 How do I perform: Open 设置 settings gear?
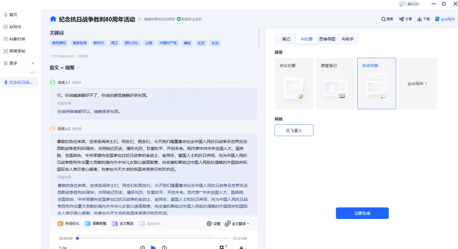[214, 224]
